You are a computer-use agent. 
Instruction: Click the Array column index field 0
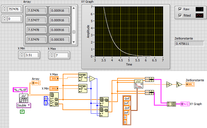coord(14,19)
